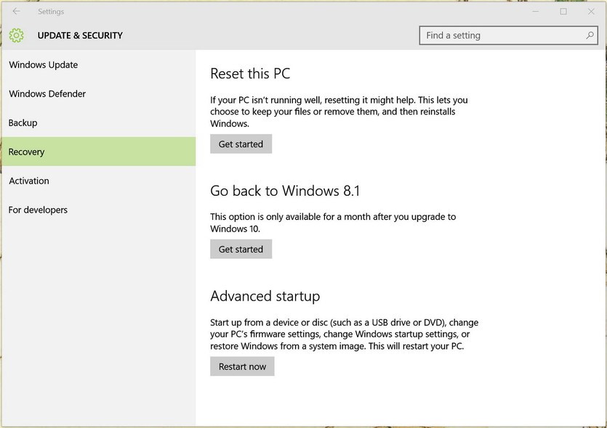607x428 pixels.
Task: Click Get started under Reset this PC
Action: coord(241,144)
